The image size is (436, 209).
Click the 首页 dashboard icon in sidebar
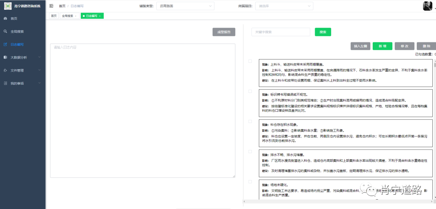tap(5, 19)
